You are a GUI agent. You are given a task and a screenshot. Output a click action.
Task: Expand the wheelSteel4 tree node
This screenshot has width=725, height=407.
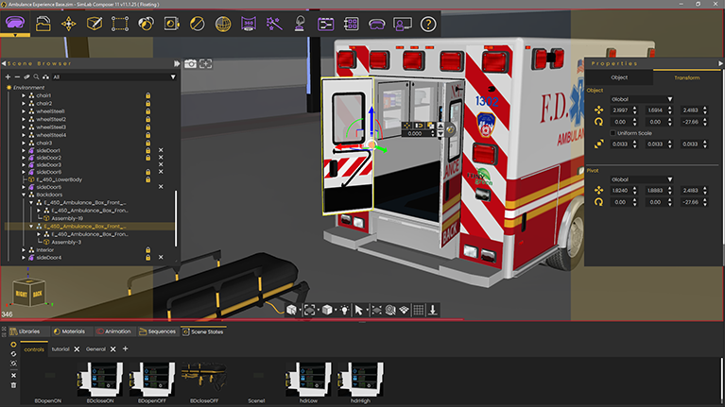[24, 135]
